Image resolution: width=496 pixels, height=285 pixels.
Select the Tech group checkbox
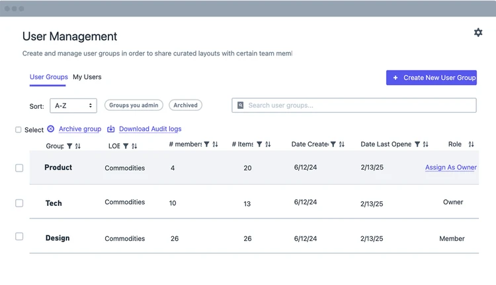[x=19, y=203]
